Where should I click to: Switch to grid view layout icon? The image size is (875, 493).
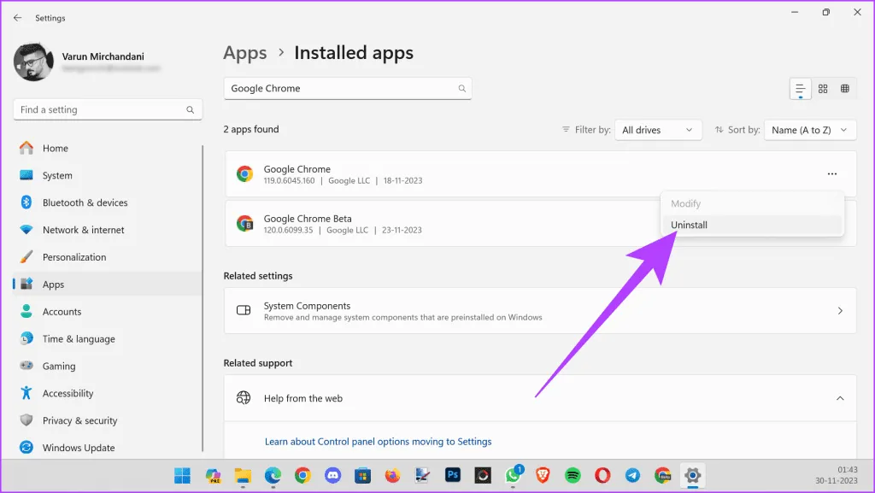(x=823, y=89)
